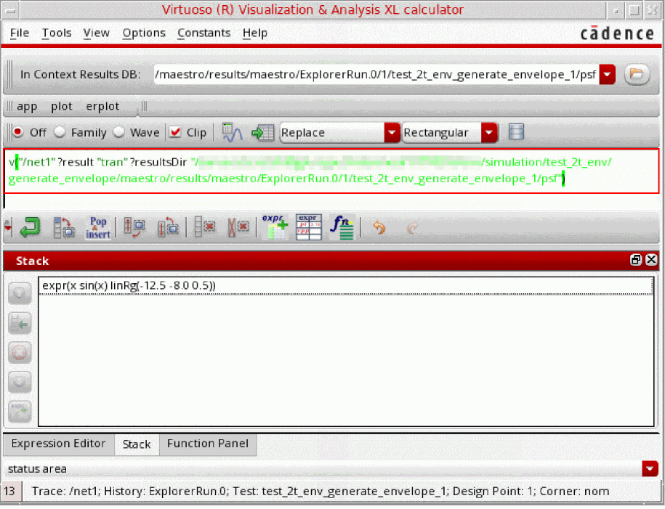Click the results database stack icon
665x509 pixels.
click(x=516, y=132)
